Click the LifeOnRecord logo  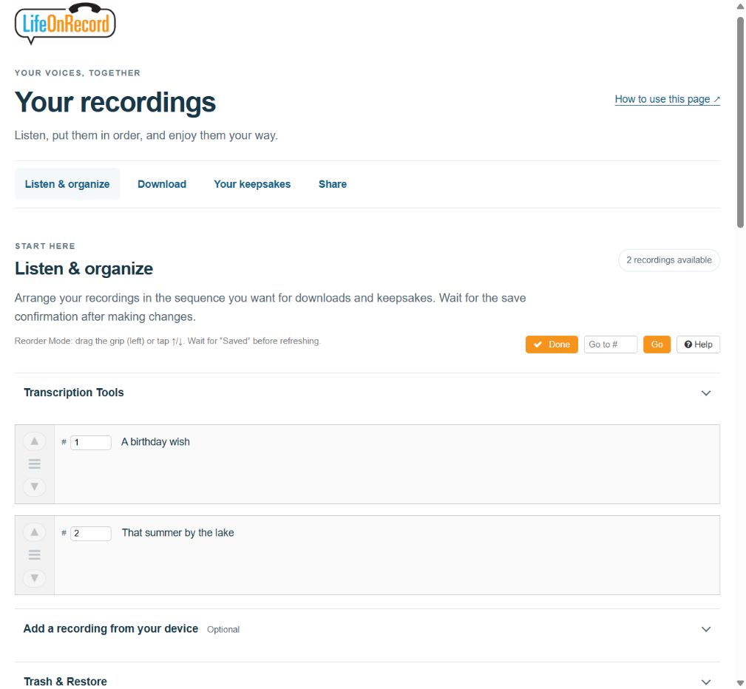point(65,24)
